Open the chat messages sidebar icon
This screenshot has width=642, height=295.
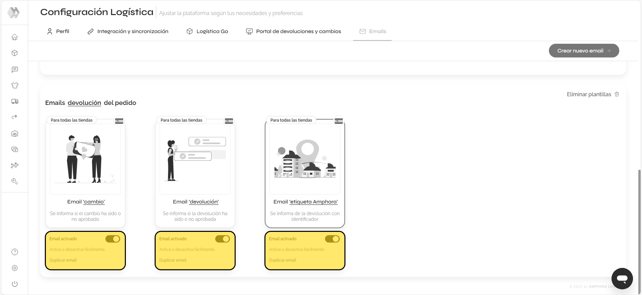click(x=14, y=69)
